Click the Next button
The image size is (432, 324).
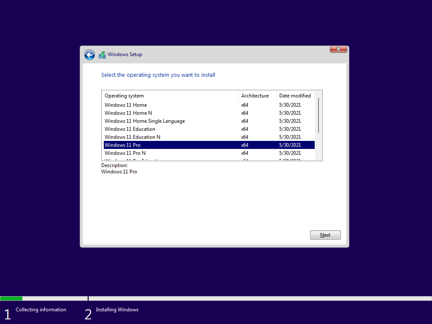click(x=325, y=235)
